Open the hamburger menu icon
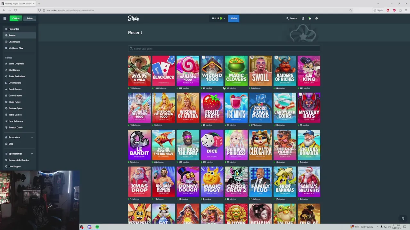The width and height of the screenshot is (410, 230). point(5,18)
